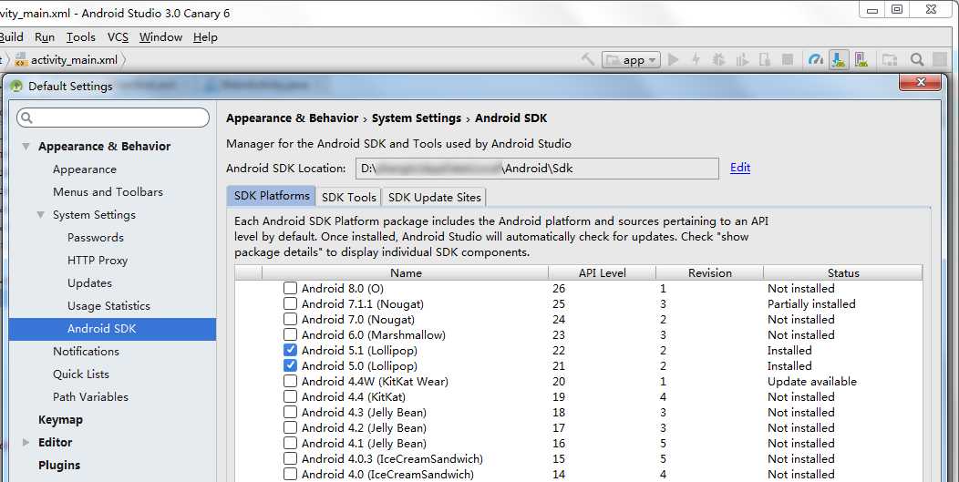The image size is (959, 482).
Task: Check Android 4.0.3 (IceCreamSandwich) checkbox
Action: (x=291, y=458)
